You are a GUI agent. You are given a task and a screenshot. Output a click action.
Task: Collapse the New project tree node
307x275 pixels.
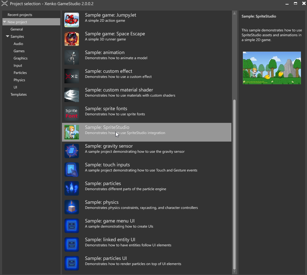5,22
